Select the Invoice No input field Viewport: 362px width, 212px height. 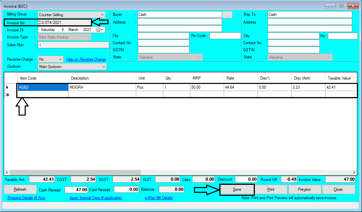(x=64, y=22)
